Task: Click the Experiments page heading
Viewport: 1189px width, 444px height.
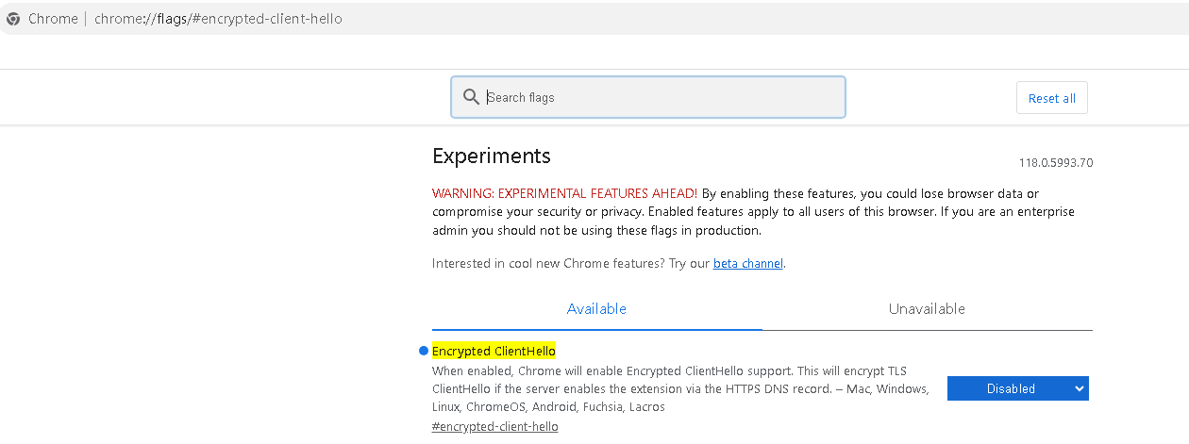Action: coord(491,156)
